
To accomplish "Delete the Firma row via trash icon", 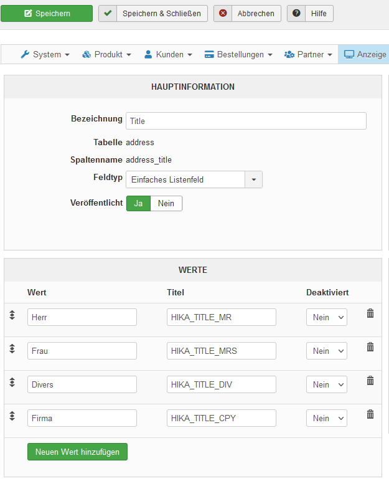I will tap(370, 414).
